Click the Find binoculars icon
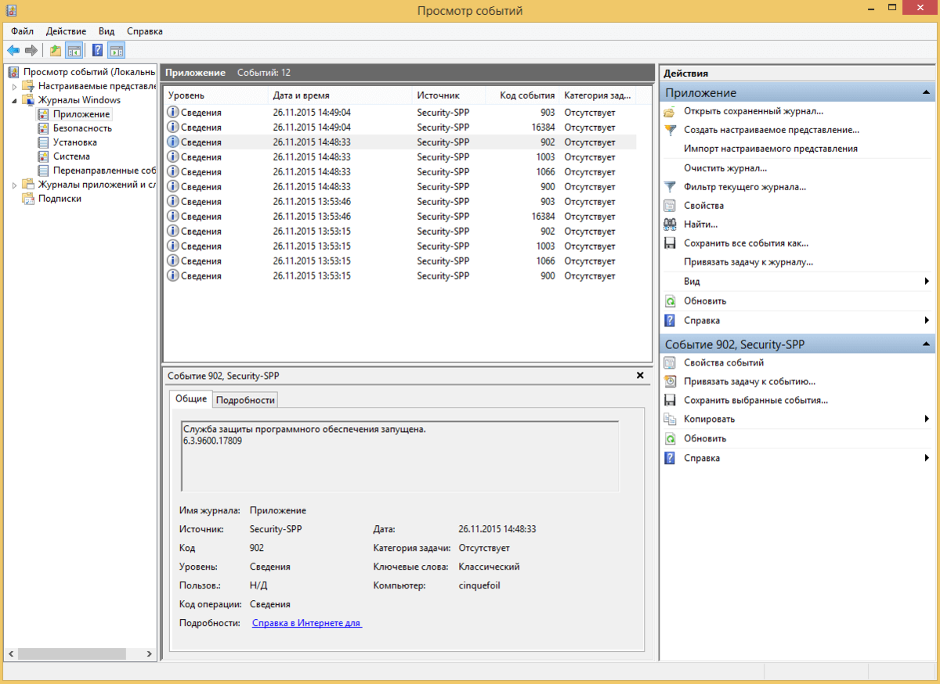940x684 pixels. 670,225
